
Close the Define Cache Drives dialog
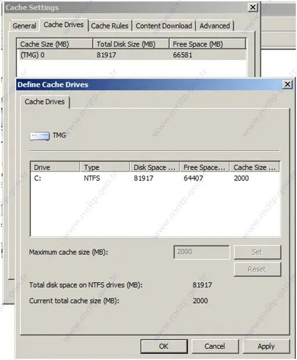coord(287,84)
